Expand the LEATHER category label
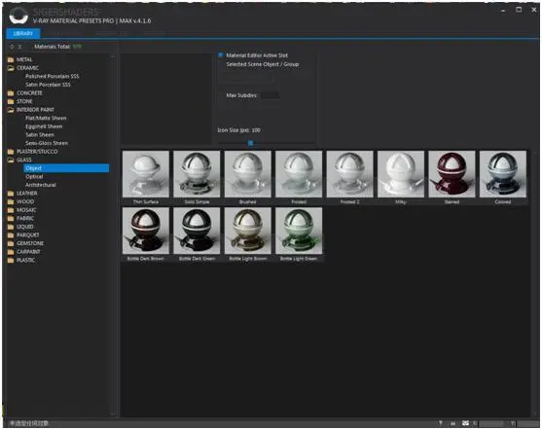Image resolution: width=542 pixels, height=430 pixels. click(x=27, y=194)
